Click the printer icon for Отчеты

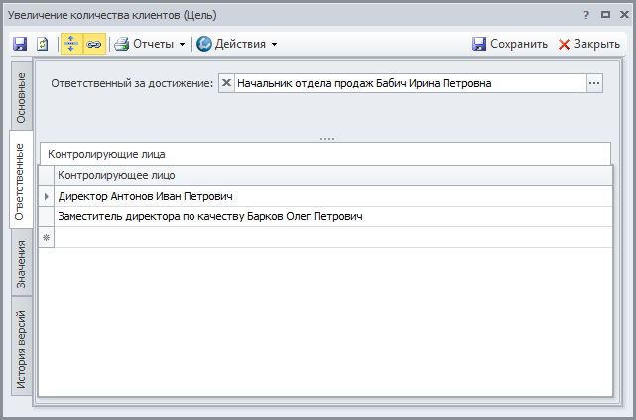click(121, 44)
